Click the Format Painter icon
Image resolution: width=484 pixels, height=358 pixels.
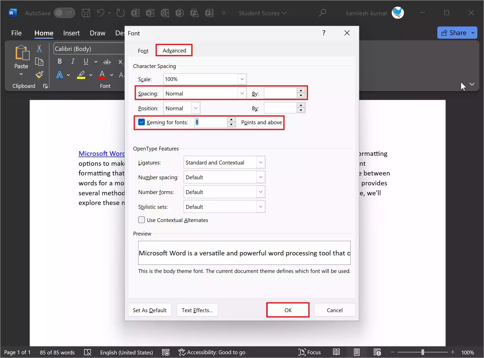(39, 75)
